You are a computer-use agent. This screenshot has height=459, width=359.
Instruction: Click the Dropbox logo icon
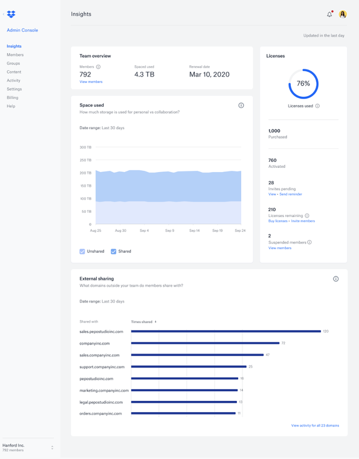tap(11, 14)
